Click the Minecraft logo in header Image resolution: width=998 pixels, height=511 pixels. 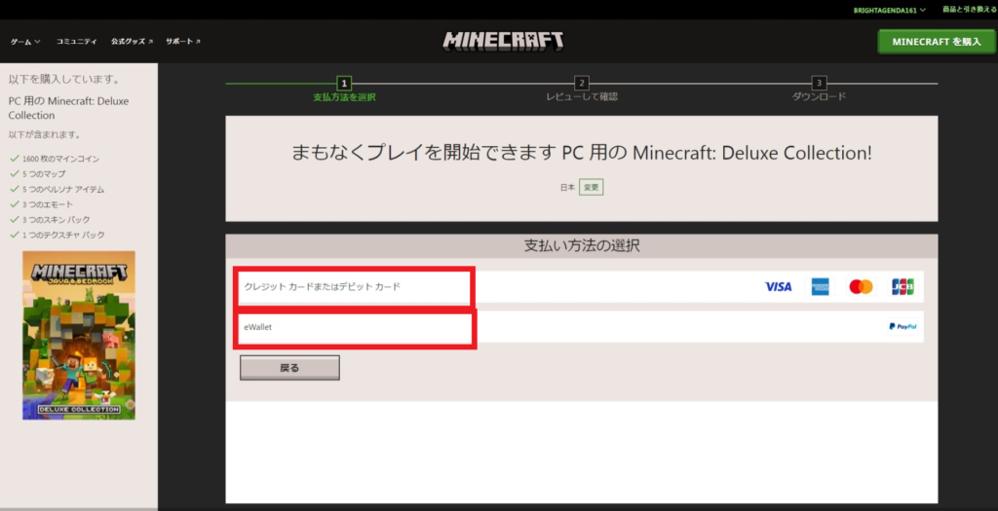pyautogui.click(x=503, y=41)
